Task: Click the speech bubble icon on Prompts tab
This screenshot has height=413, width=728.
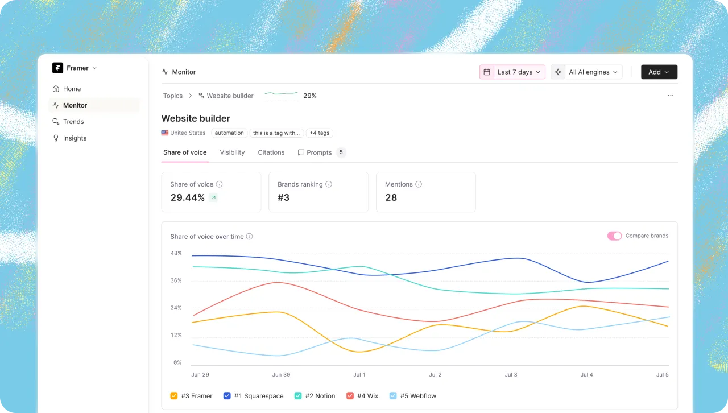Action: coord(301,152)
